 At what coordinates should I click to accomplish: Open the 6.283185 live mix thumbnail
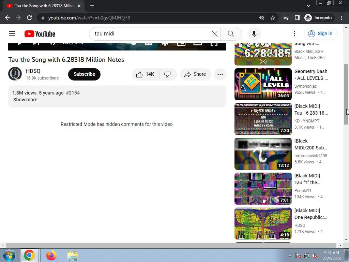pyautogui.click(x=263, y=54)
